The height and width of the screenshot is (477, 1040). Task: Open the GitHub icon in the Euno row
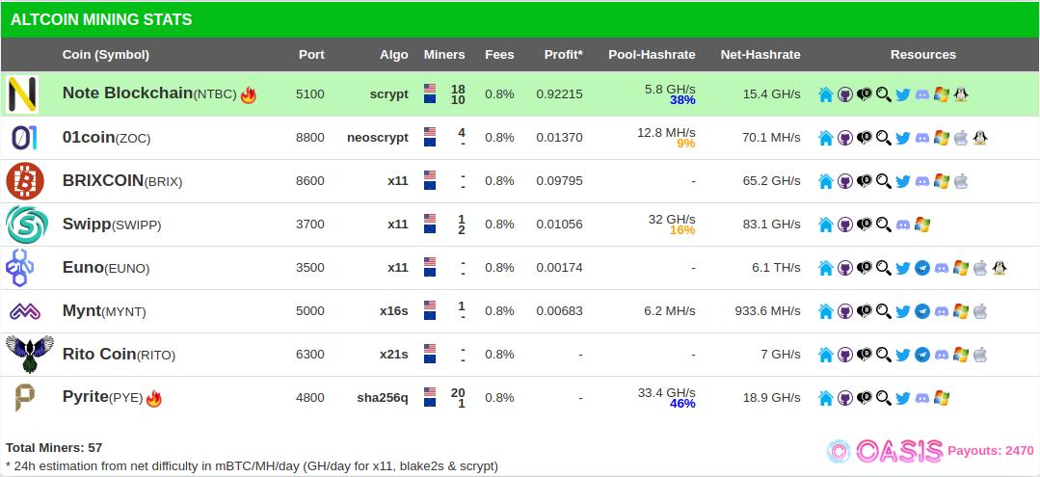coord(845,268)
